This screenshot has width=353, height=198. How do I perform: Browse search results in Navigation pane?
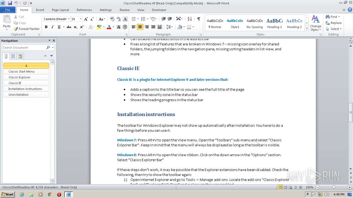(20, 56)
